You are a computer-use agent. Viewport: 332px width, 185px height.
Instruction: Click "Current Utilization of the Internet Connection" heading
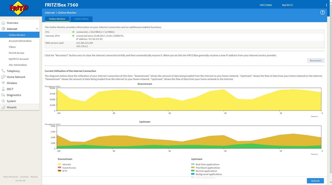[x=70, y=71]
